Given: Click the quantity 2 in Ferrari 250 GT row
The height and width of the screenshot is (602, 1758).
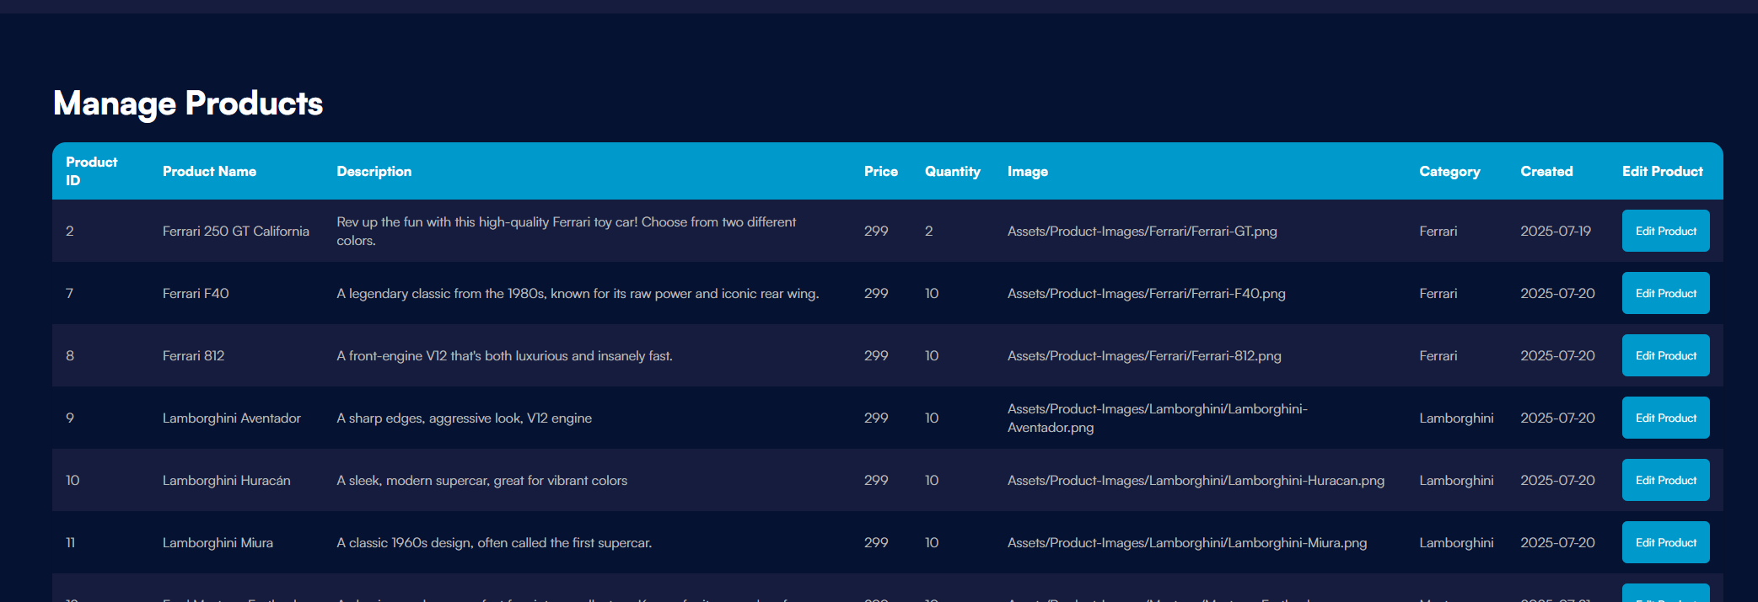Looking at the screenshot, I should click(928, 231).
